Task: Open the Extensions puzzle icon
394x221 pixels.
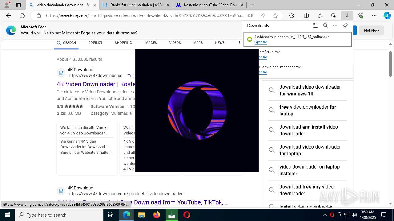Action: click(291, 16)
